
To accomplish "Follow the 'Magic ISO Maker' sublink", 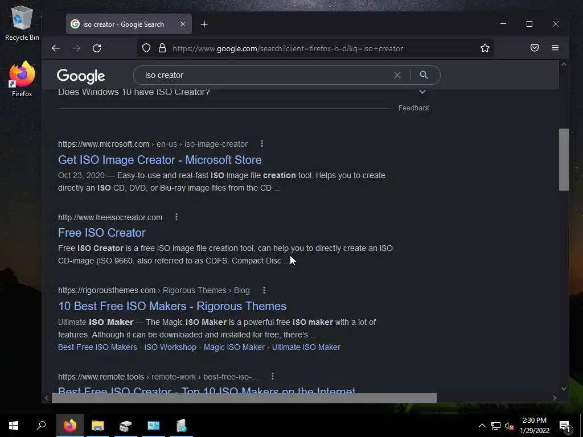I will click(x=234, y=347).
